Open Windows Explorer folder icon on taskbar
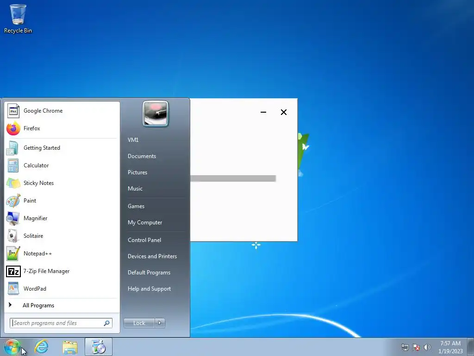The image size is (474, 356). coord(70,347)
